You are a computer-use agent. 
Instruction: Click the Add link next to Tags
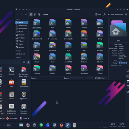pos(120,61)
